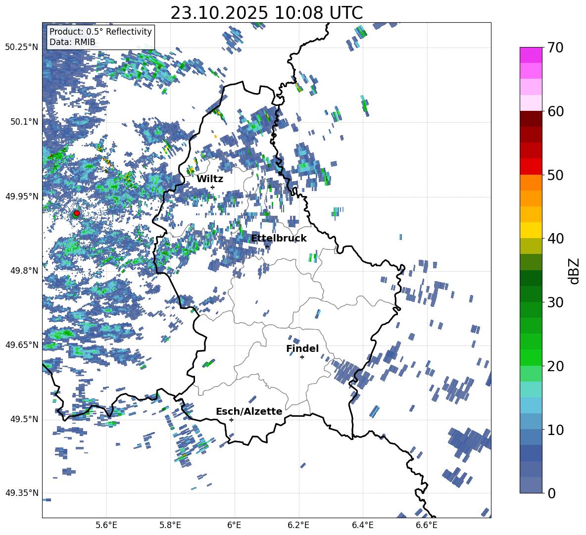Click the 50.1°N latitude label

coord(24,122)
